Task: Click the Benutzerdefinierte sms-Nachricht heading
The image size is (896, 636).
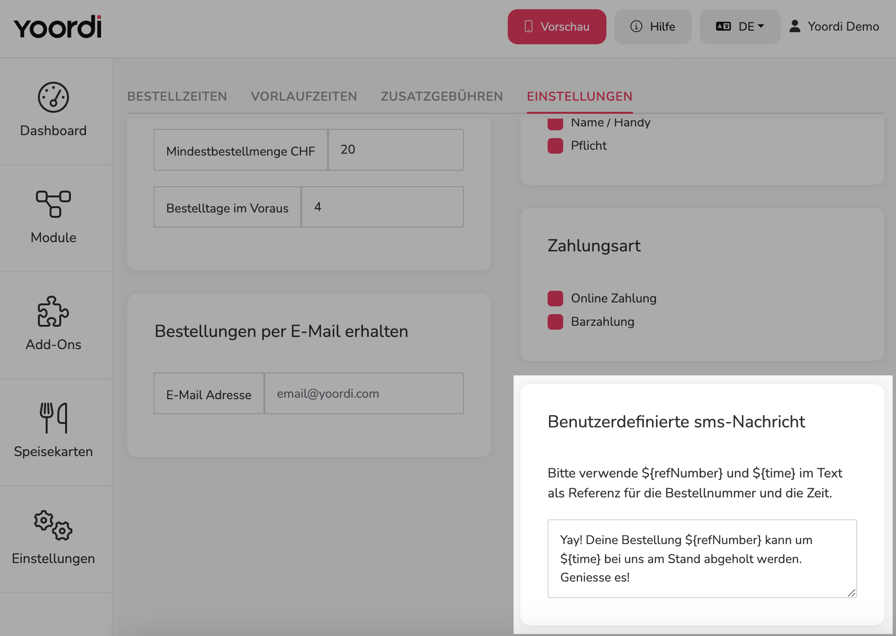Action: 676,422
